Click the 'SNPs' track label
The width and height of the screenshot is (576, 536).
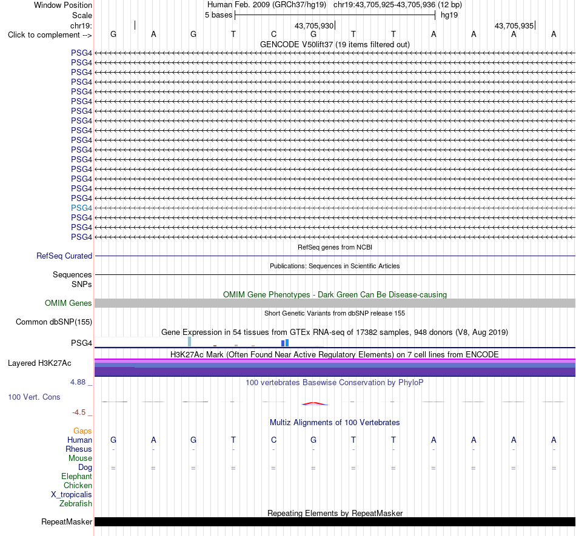point(82,284)
